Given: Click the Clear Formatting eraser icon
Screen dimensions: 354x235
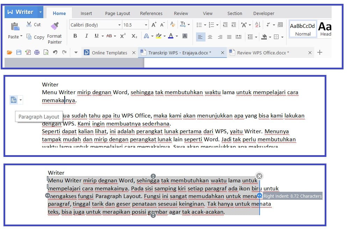Looking at the screenshot, I should [172, 25].
